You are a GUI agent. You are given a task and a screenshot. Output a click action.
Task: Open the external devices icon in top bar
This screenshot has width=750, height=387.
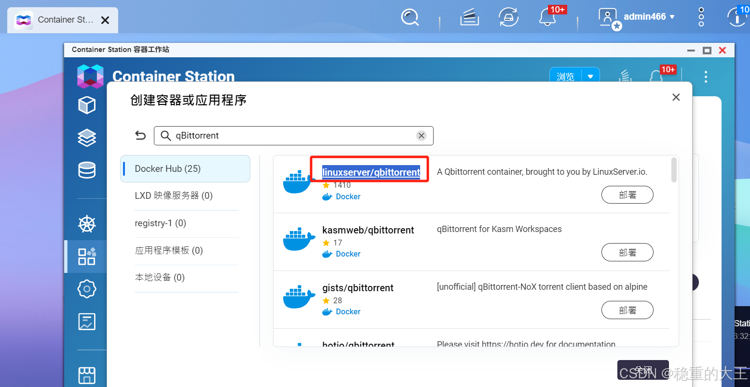tap(508, 18)
